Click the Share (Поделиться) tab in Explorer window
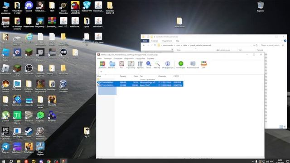This screenshot has width=290, height=163. tap(167, 41)
